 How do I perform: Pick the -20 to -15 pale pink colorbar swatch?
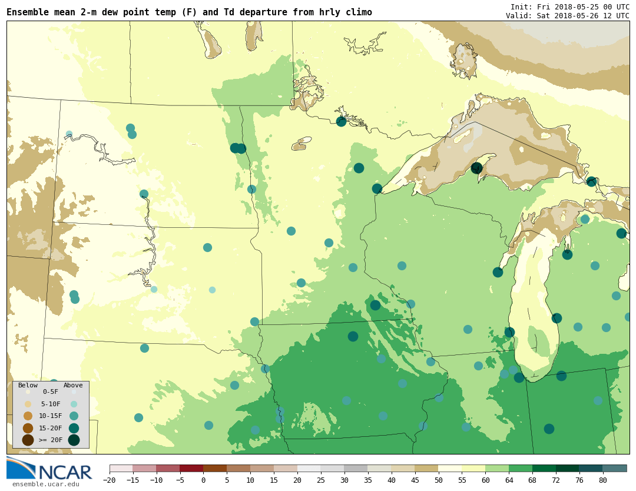tap(121, 469)
